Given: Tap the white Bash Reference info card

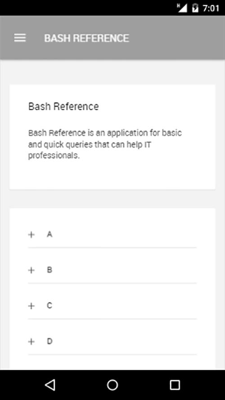Looking at the screenshot, I should pos(112,137).
